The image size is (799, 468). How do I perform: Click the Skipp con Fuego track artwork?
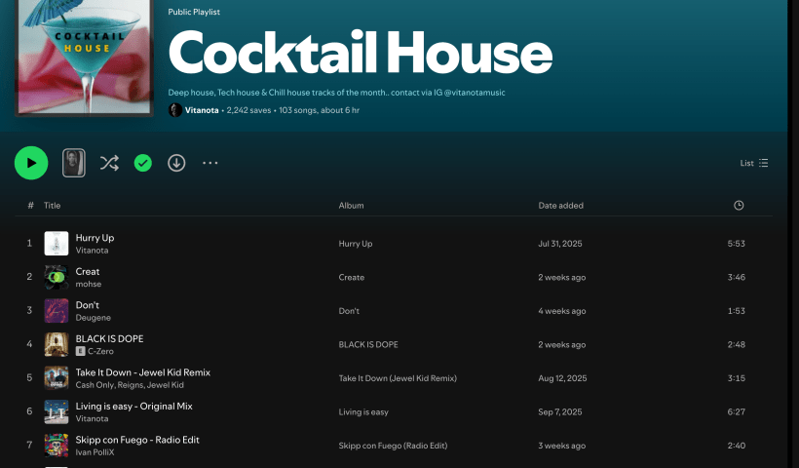point(57,445)
